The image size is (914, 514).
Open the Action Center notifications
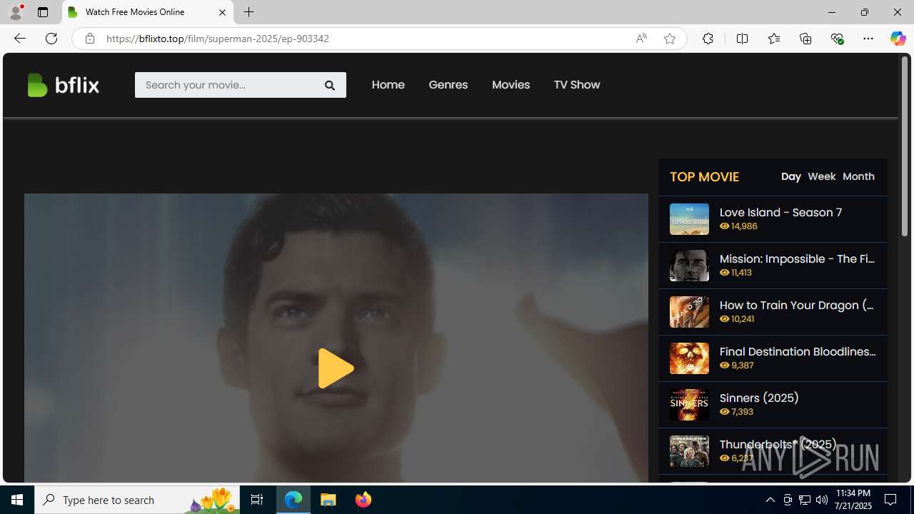(891, 500)
